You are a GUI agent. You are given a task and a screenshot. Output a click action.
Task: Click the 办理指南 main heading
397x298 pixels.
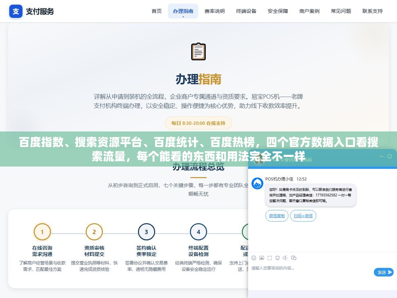click(x=198, y=79)
